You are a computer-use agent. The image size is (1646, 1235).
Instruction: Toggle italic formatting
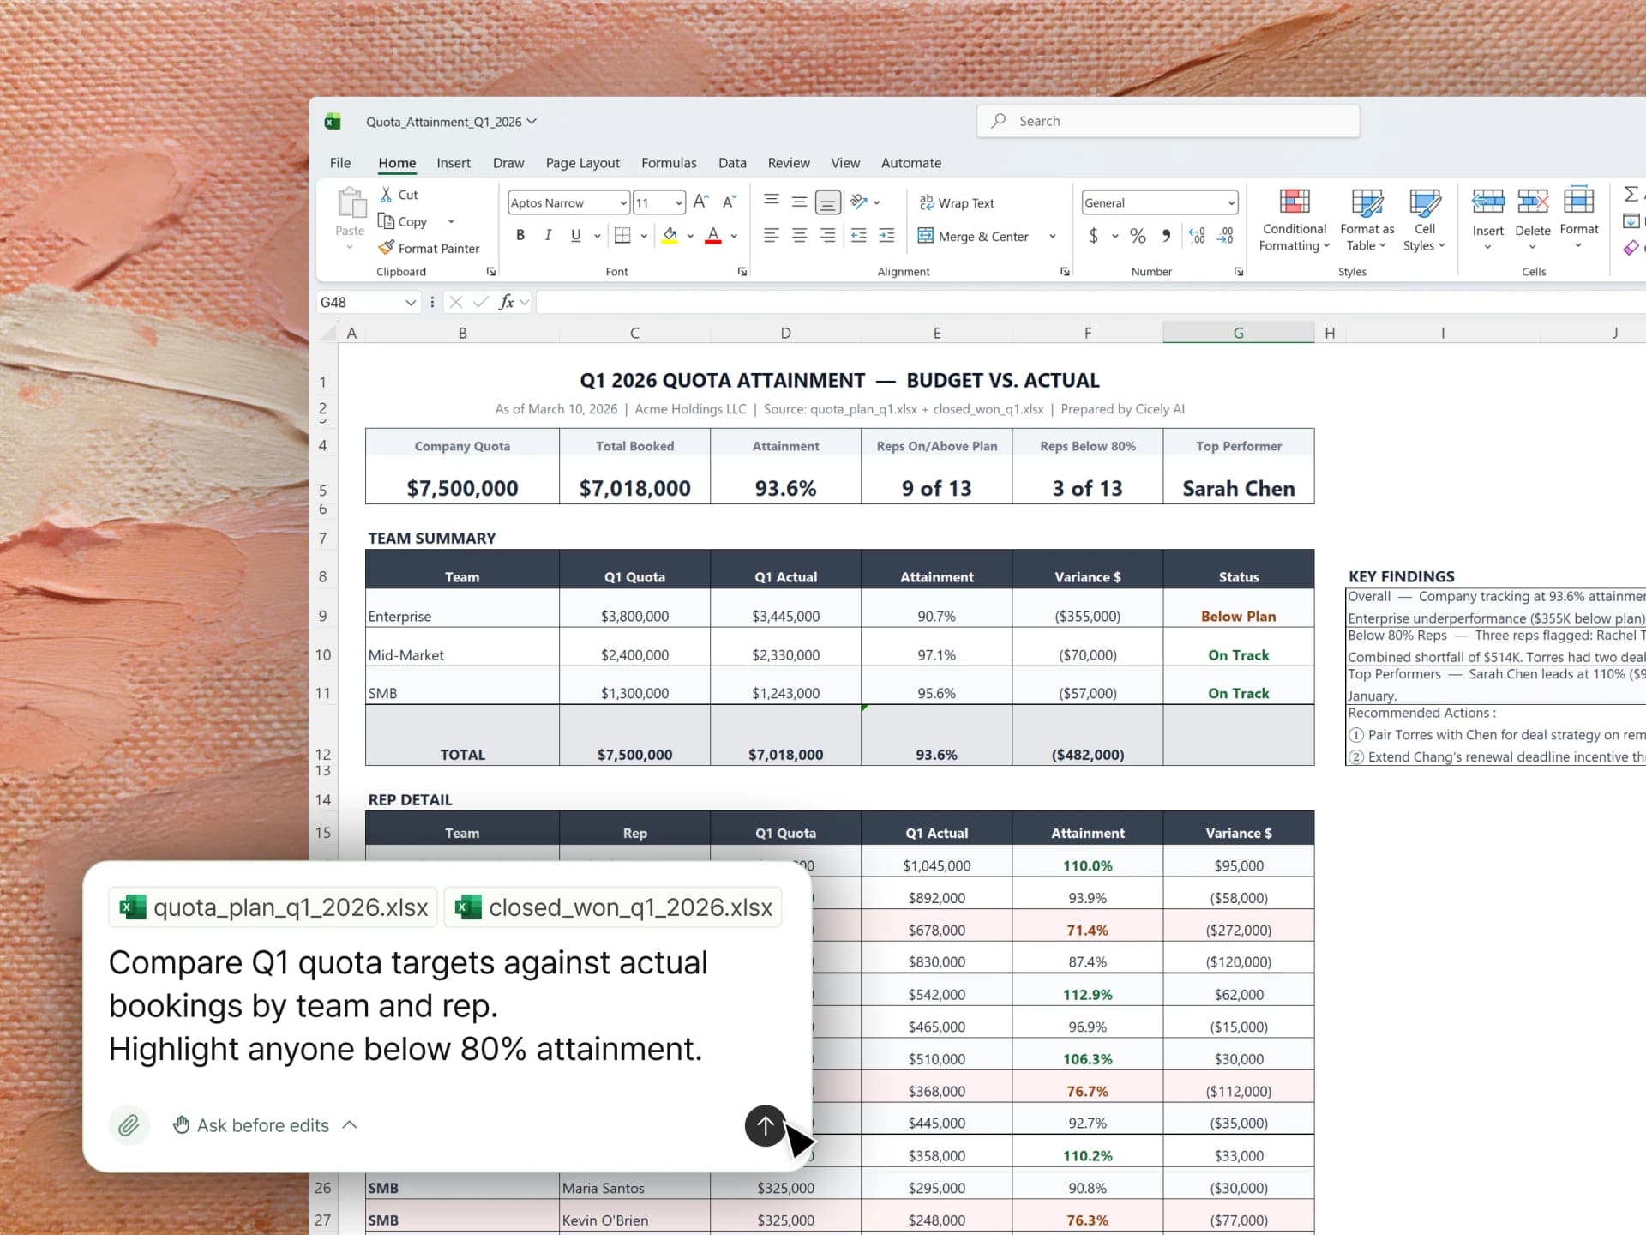pos(548,235)
